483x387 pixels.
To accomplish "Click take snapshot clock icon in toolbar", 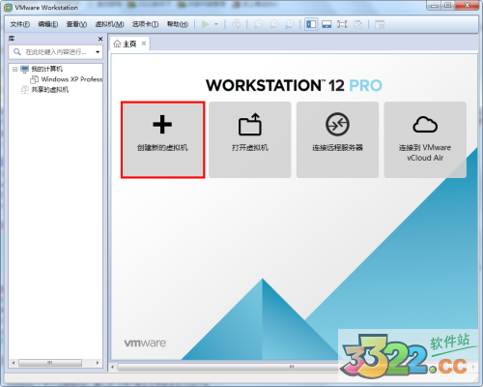I will pos(258,24).
